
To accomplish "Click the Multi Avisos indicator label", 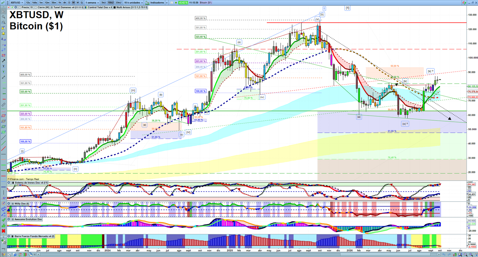I will [132, 7].
